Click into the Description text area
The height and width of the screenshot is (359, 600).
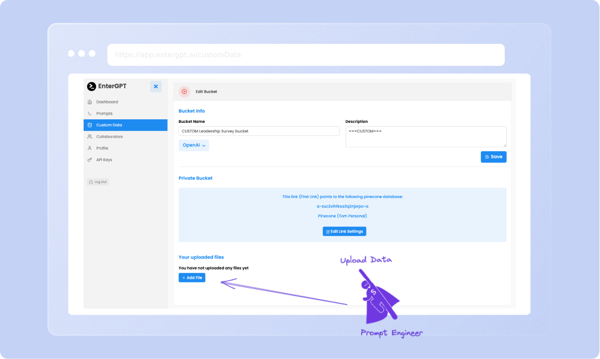click(x=426, y=137)
